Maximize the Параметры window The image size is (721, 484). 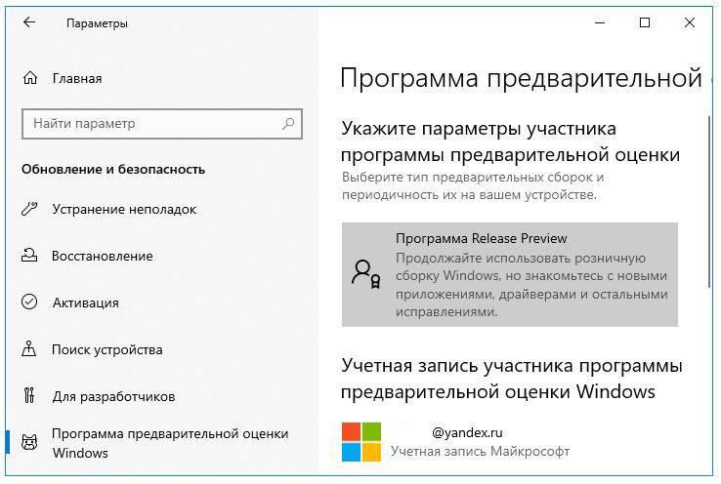(x=645, y=22)
